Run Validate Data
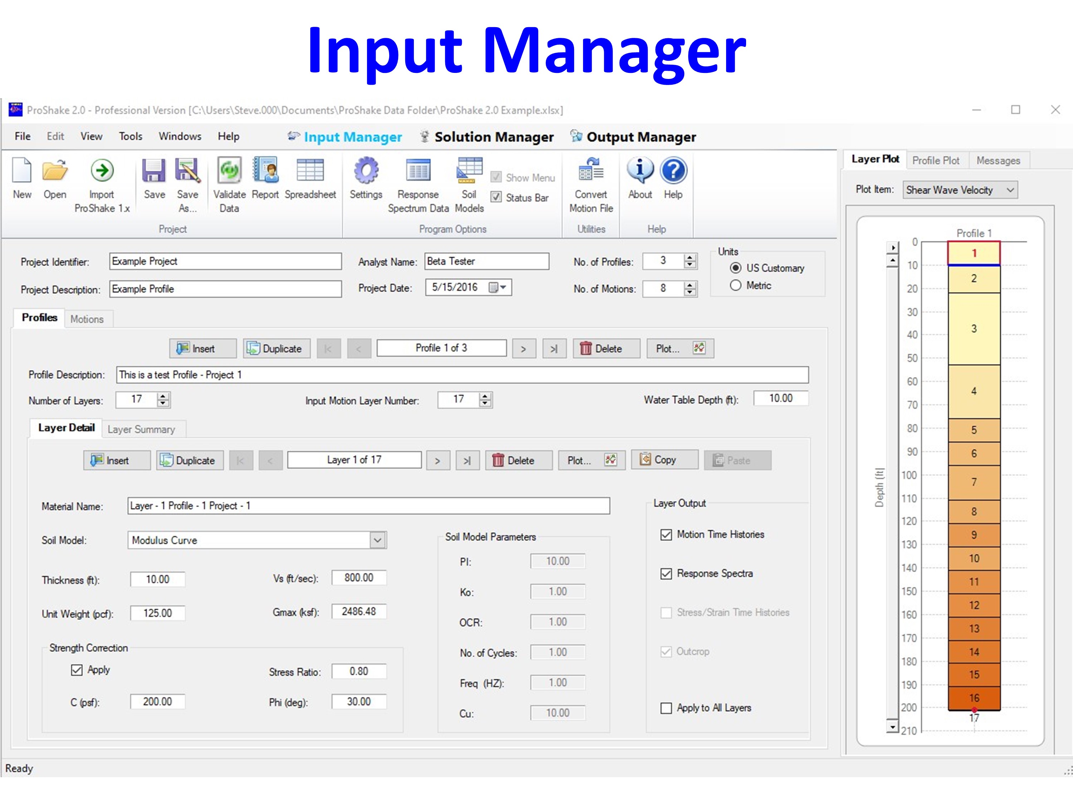Screen dimensions: 1073x804 click(229, 185)
